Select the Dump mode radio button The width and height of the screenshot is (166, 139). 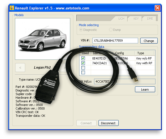tap(111, 30)
